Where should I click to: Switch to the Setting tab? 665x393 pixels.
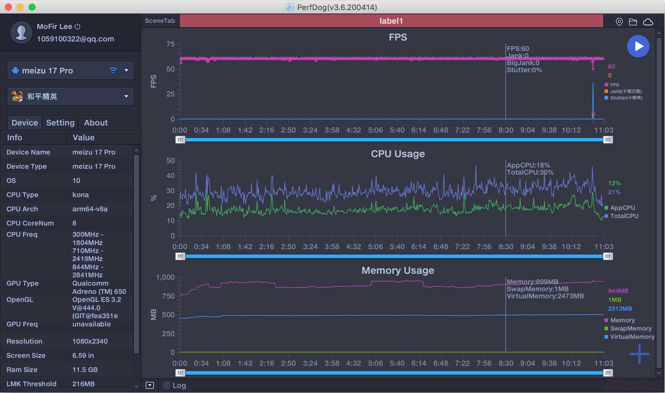[60, 123]
